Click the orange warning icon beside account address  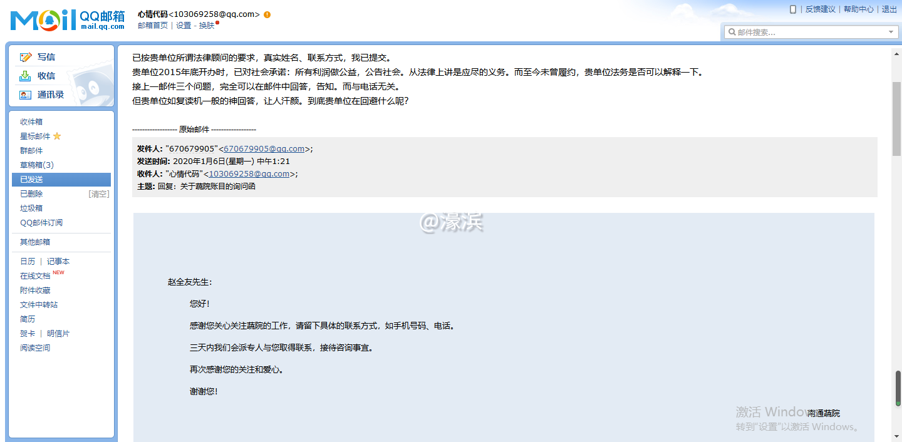tap(267, 14)
